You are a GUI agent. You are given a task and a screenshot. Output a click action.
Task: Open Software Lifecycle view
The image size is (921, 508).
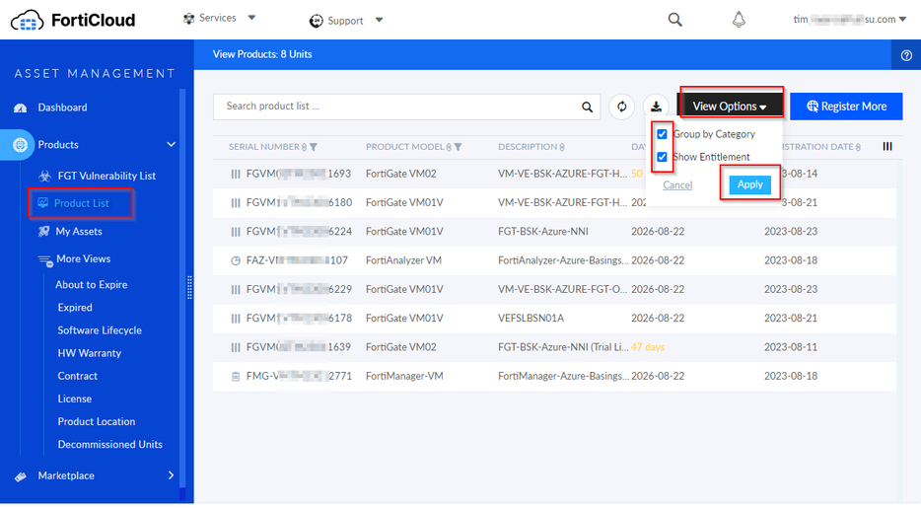click(100, 330)
